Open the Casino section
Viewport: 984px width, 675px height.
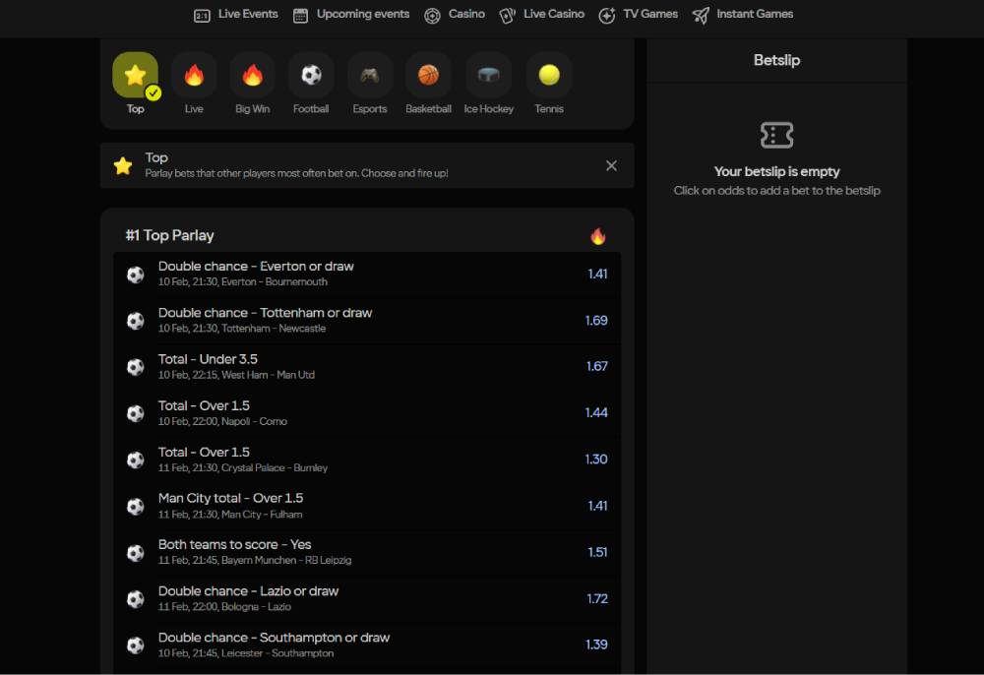tap(455, 15)
